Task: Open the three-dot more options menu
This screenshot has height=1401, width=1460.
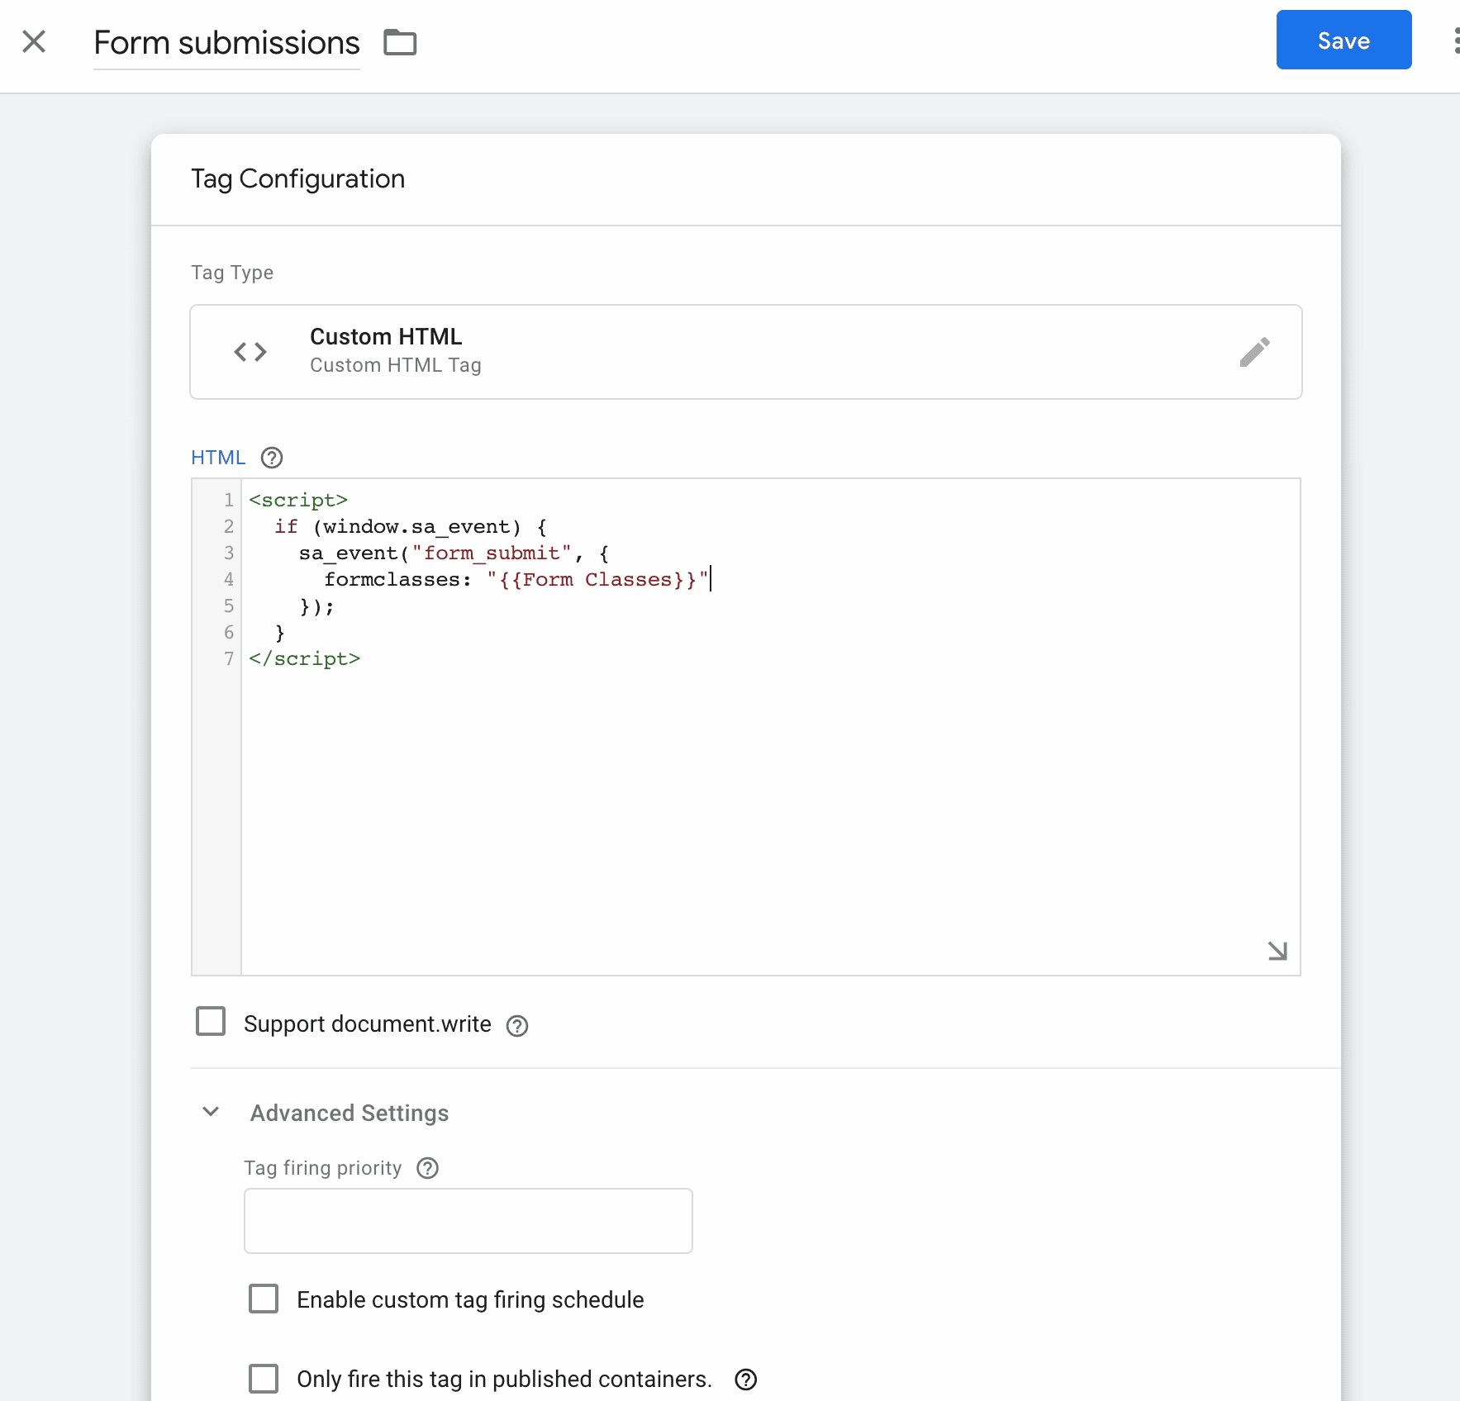Action: 1455,41
